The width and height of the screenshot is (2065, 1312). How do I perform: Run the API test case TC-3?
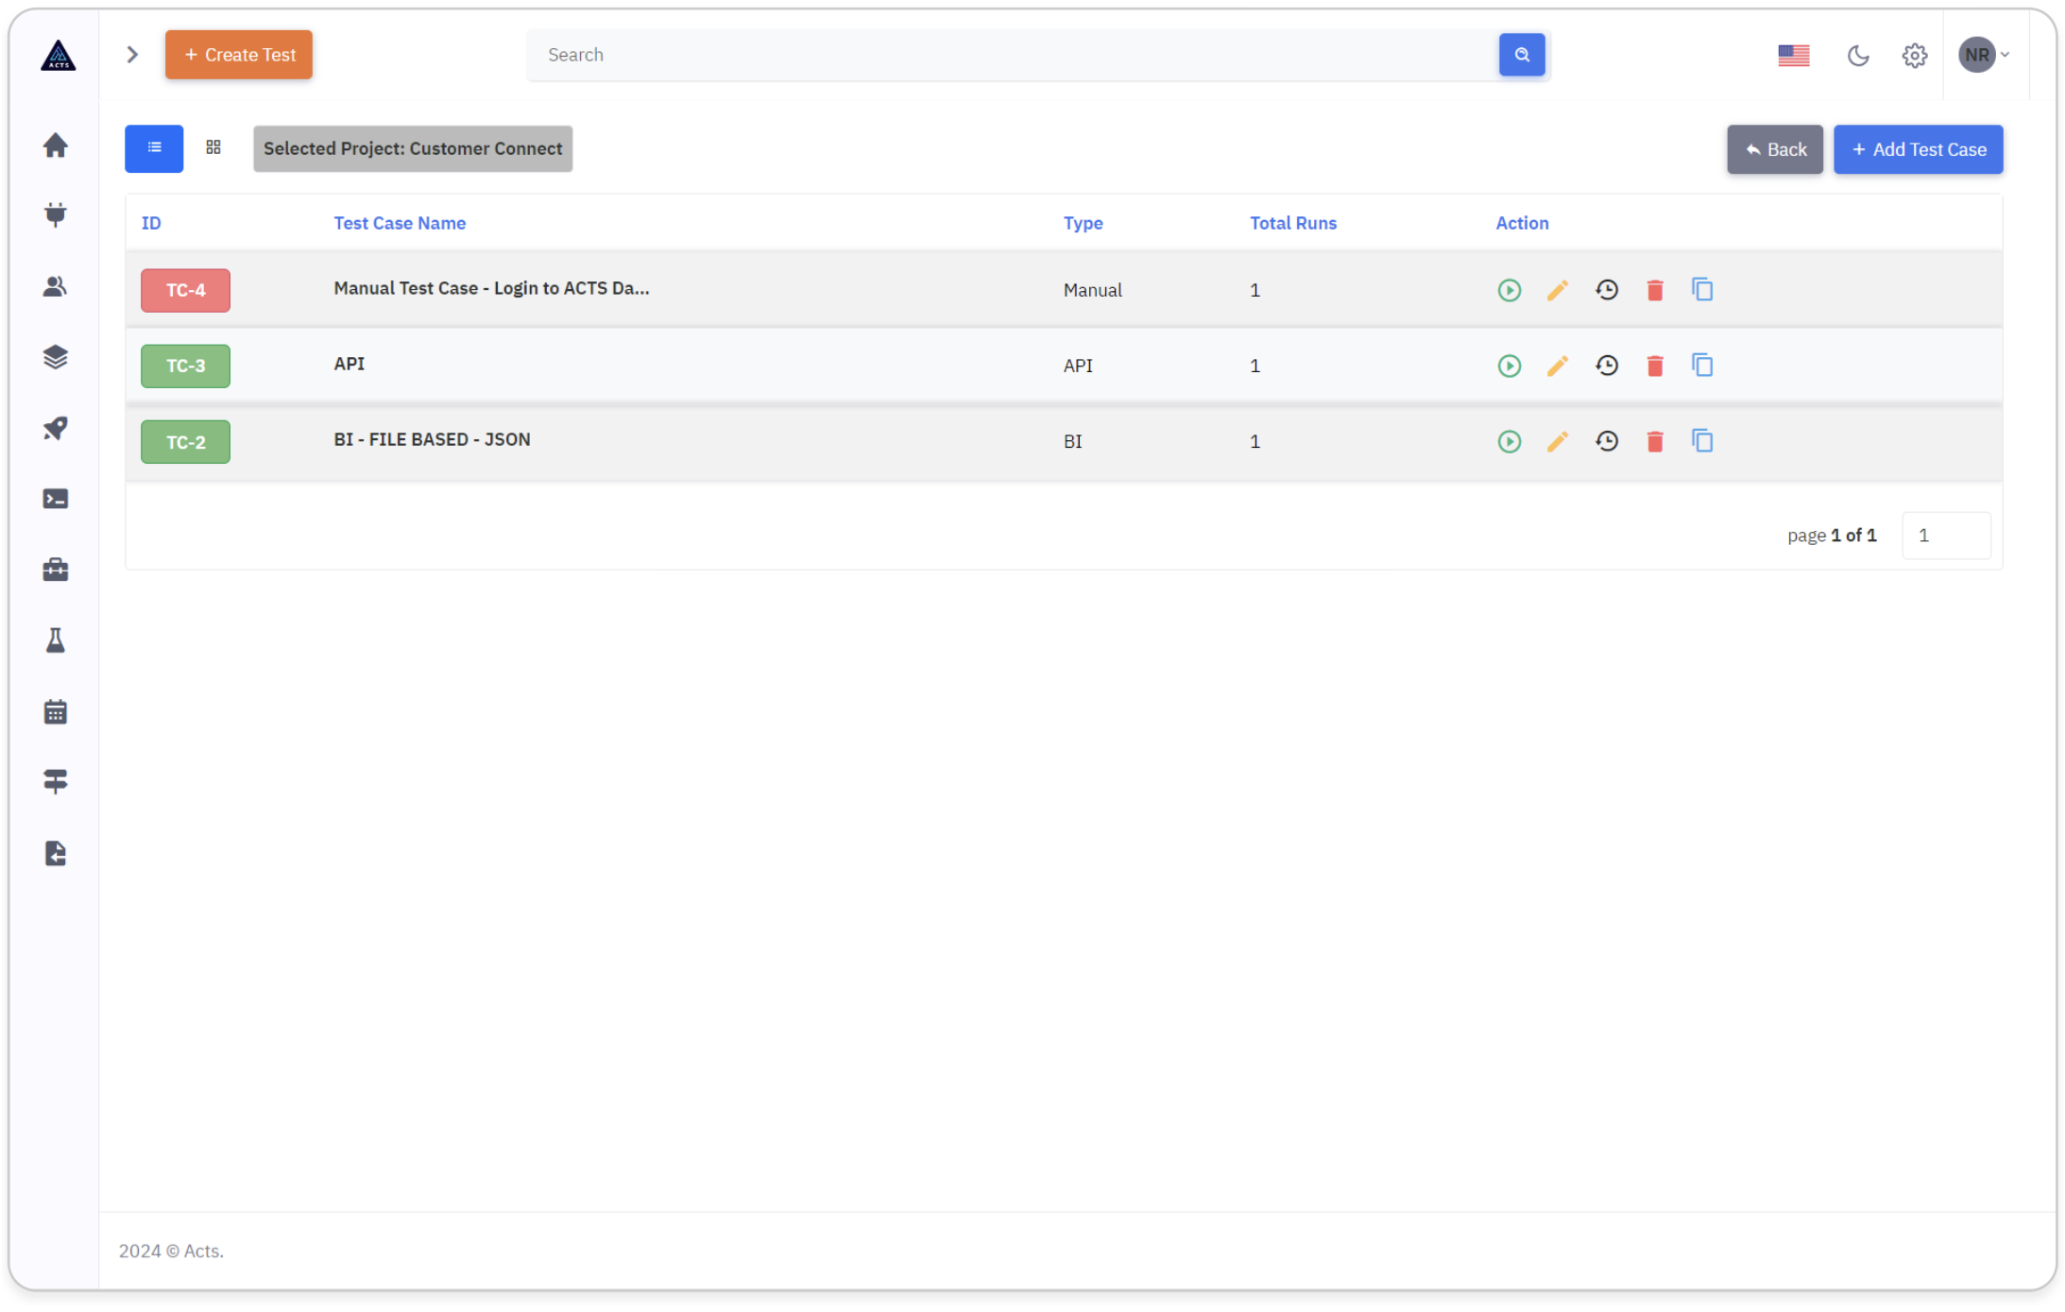[x=1509, y=366]
